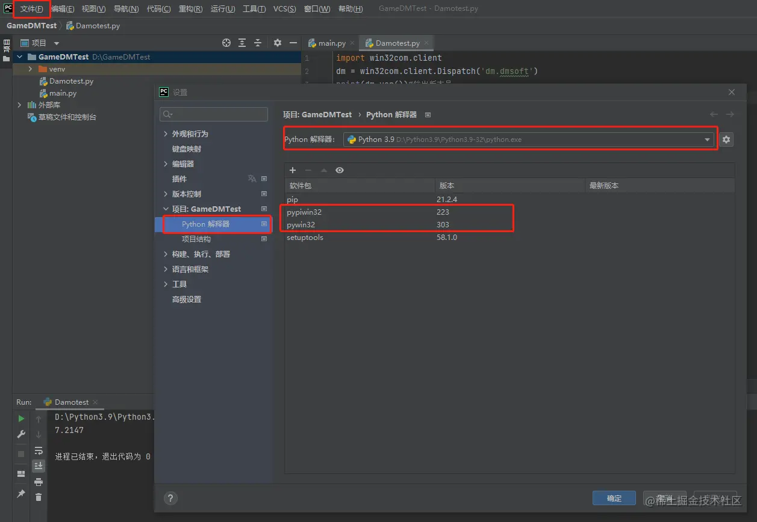Expand 编辑器 settings group
Image resolution: width=757 pixels, height=522 pixels.
166,164
